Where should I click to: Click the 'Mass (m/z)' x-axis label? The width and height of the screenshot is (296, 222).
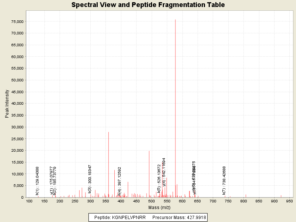coord(160,208)
